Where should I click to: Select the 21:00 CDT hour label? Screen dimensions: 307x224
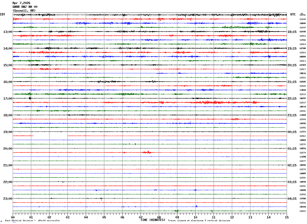pos(8,165)
